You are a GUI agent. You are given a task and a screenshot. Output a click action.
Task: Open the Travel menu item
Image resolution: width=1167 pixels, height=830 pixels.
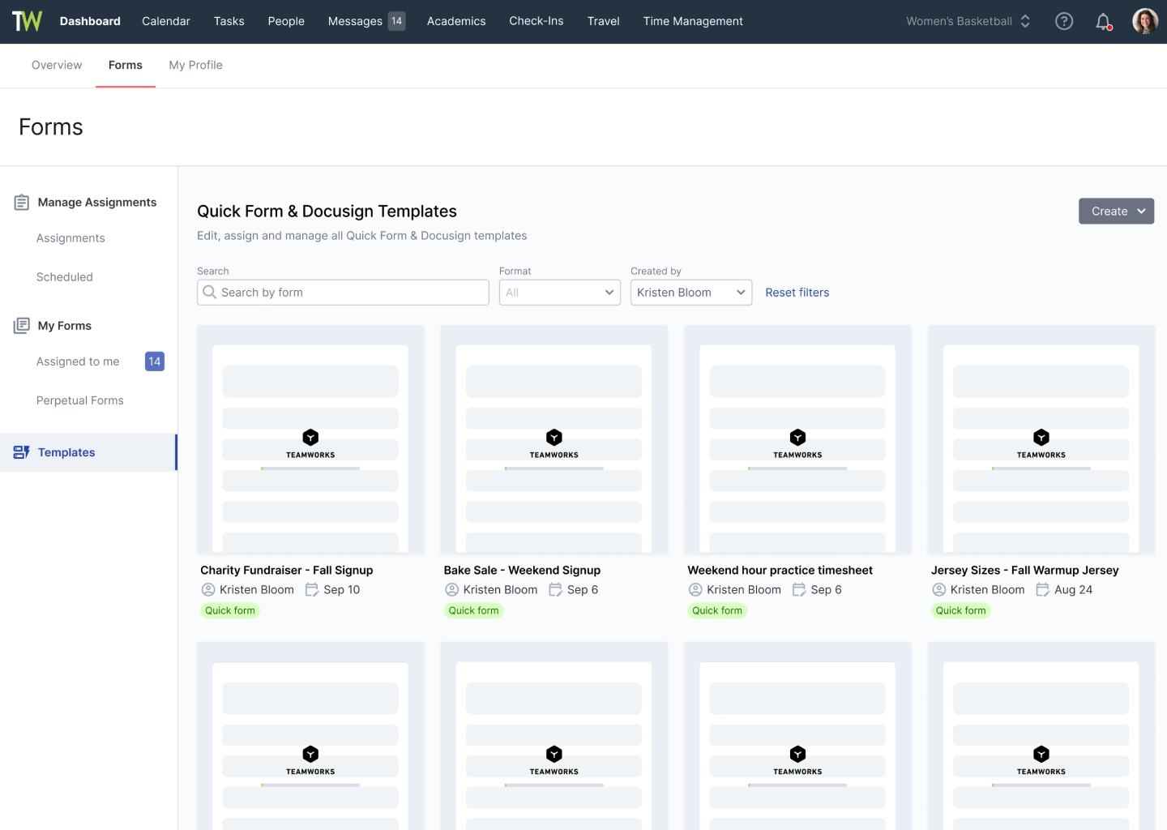click(604, 21)
